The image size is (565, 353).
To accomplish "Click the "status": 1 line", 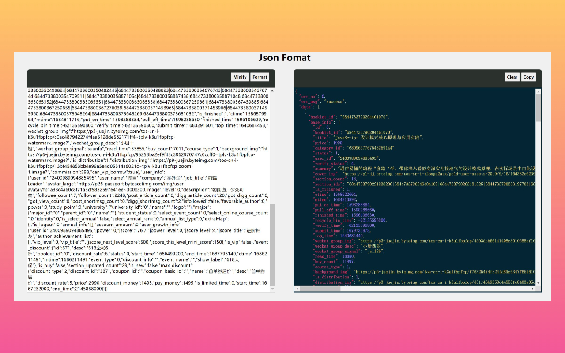I will pos(326,153).
